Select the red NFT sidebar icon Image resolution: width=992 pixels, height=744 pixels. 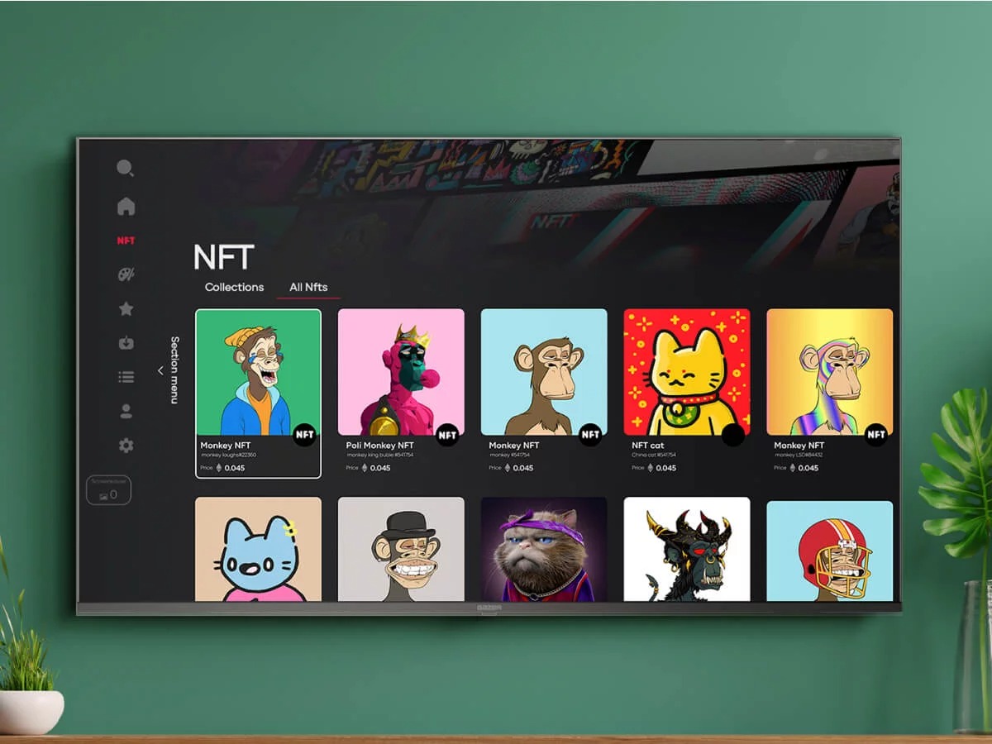[126, 241]
